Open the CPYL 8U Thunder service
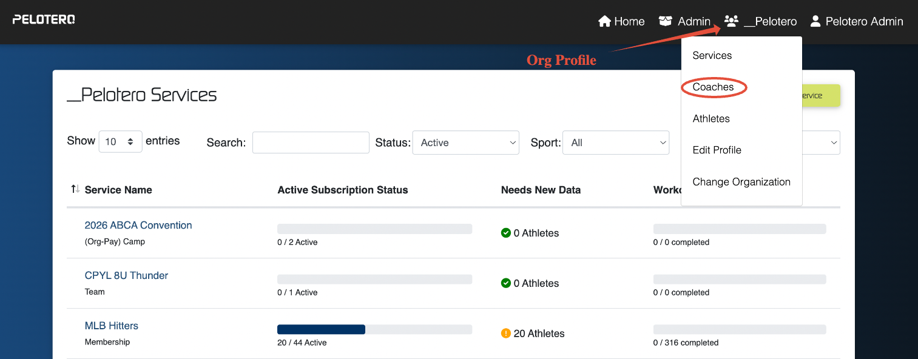Image resolution: width=918 pixels, height=359 pixels. tap(126, 275)
